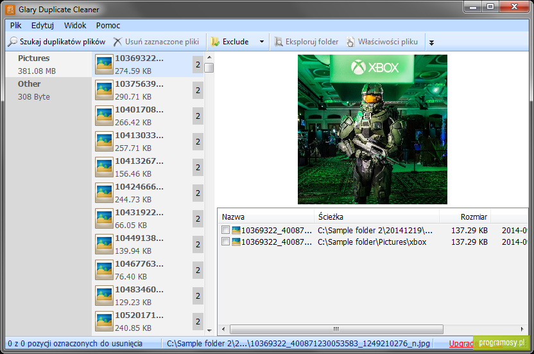This screenshot has width=534, height=354.
Task: Select the 244.73 KB size text
Action: 133,200
